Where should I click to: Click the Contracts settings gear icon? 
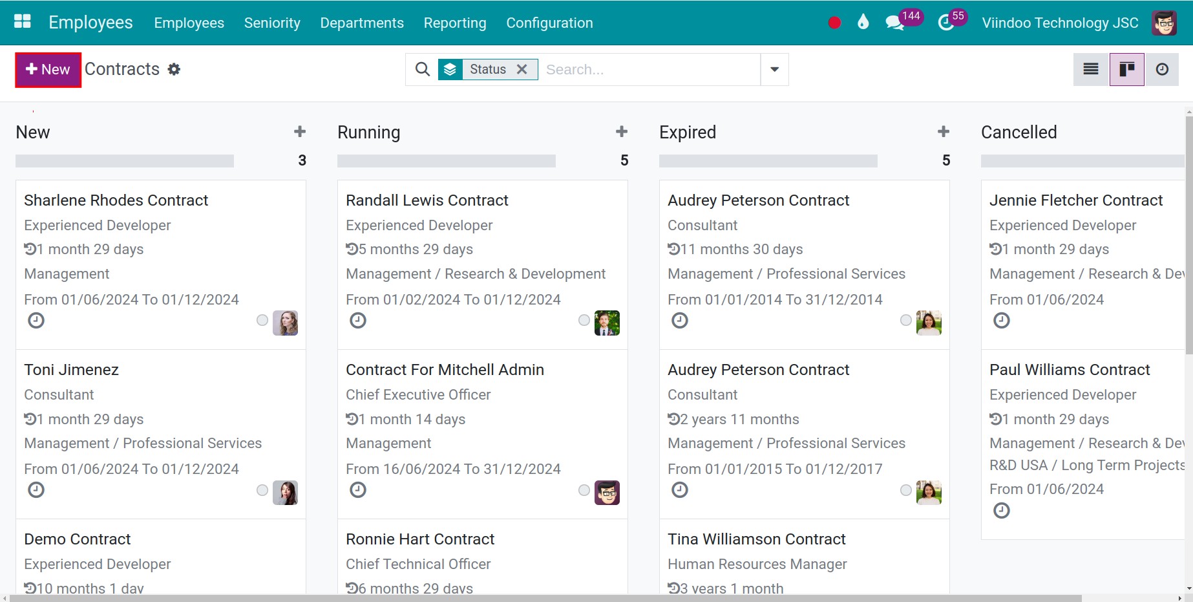(174, 69)
